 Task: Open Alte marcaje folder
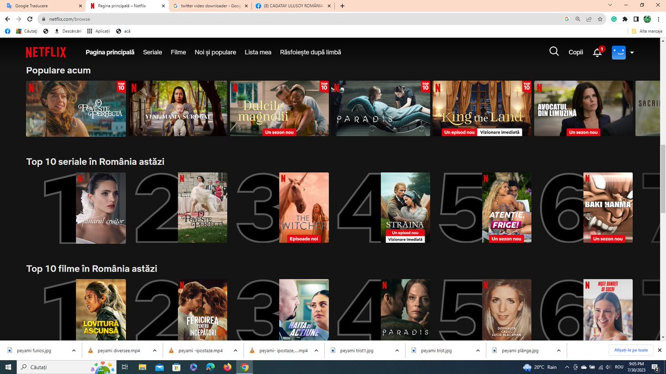coord(647,31)
